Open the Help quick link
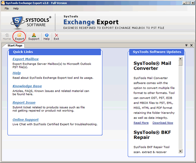Image resolution: width=196 pixels, height=163 pixels. [x=17, y=73]
